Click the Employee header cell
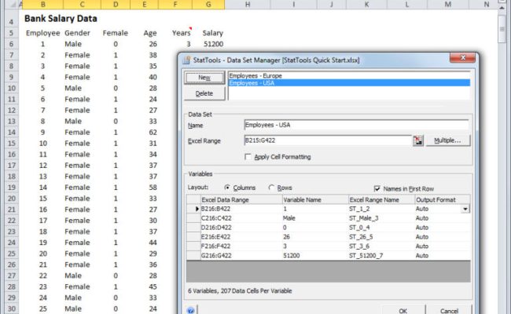The image size is (511, 314). point(42,33)
